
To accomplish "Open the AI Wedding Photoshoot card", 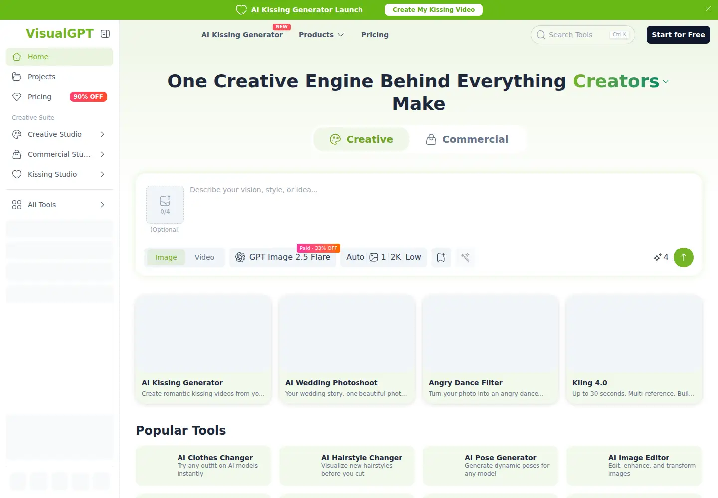I will coord(347,350).
